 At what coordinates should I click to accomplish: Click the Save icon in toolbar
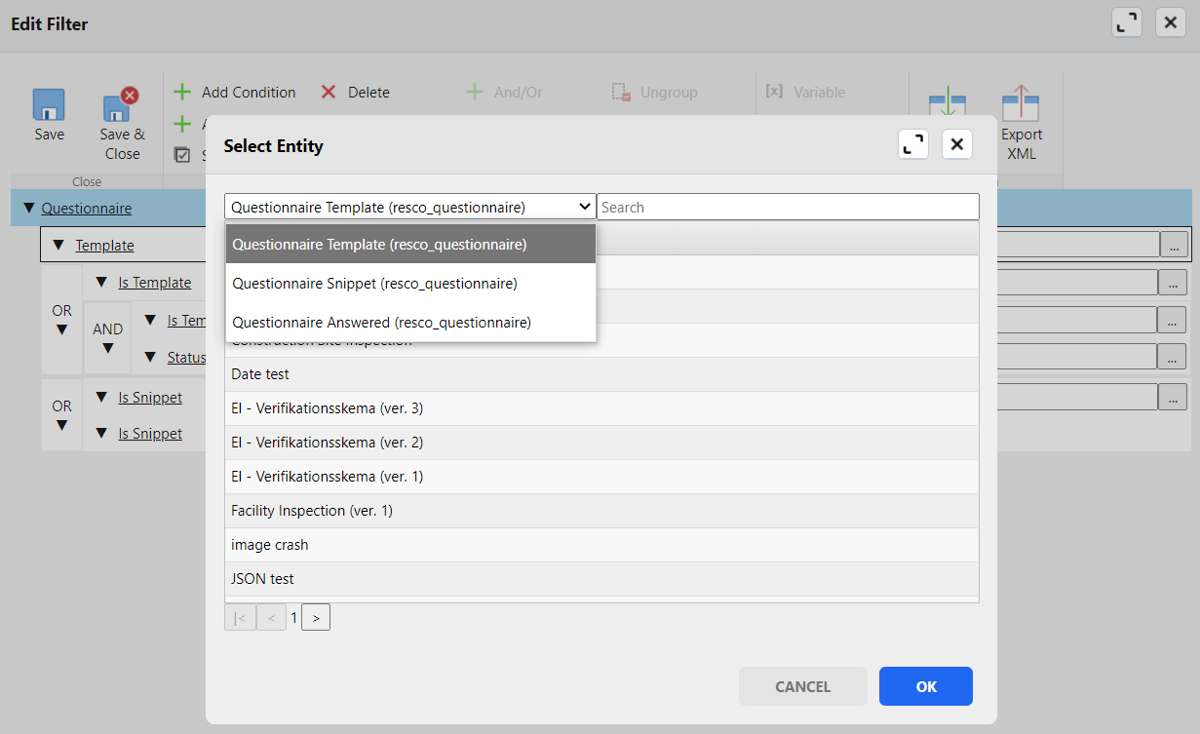pos(49,105)
